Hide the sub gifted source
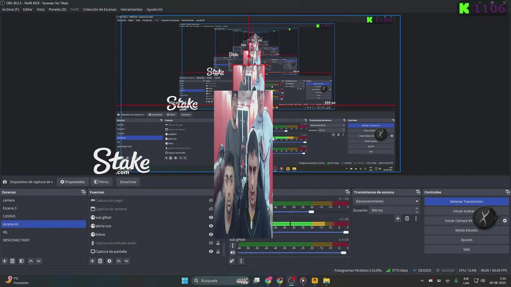Viewport: 511px width, 287px height. (211, 218)
